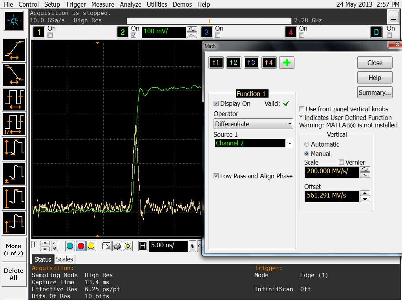Select the minimum voltage measurement icon
The image size is (402, 301).
pos(14,174)
